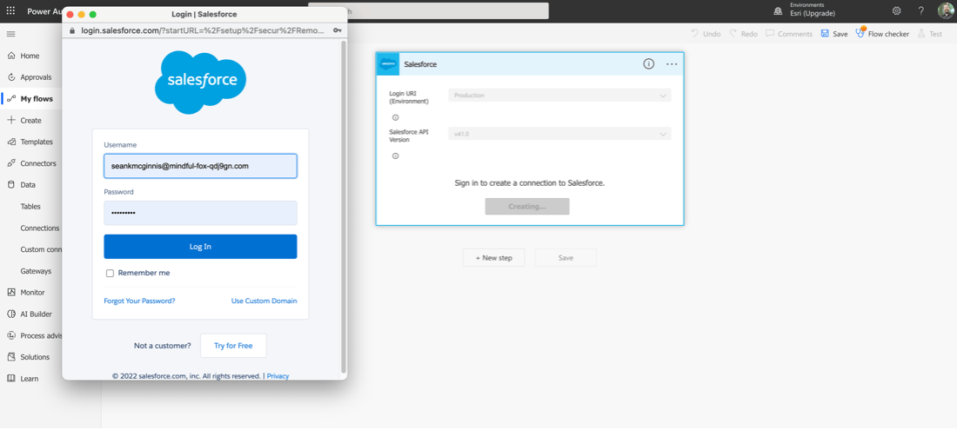Click Redo in the flow toolbar
Screen dimensions: 957x430
[x=743, y=34]
